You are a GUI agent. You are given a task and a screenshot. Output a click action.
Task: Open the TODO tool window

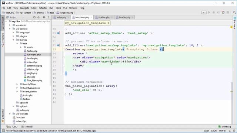12,127
